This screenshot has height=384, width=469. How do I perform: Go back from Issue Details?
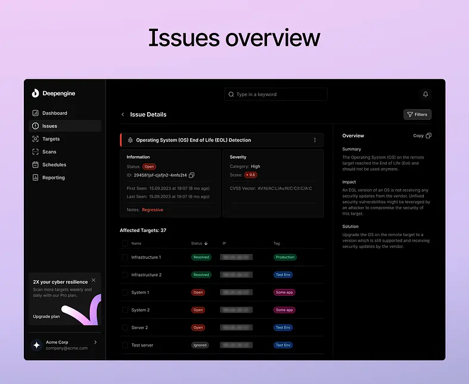pos(123,114)
